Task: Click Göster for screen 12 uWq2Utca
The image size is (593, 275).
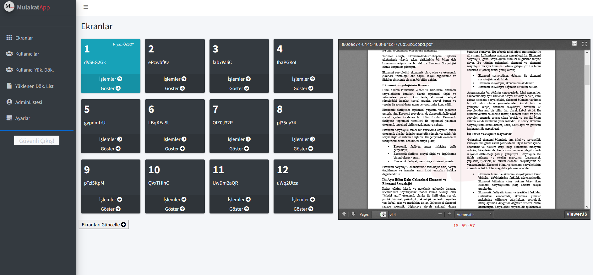Action: (x=303, y=209)
